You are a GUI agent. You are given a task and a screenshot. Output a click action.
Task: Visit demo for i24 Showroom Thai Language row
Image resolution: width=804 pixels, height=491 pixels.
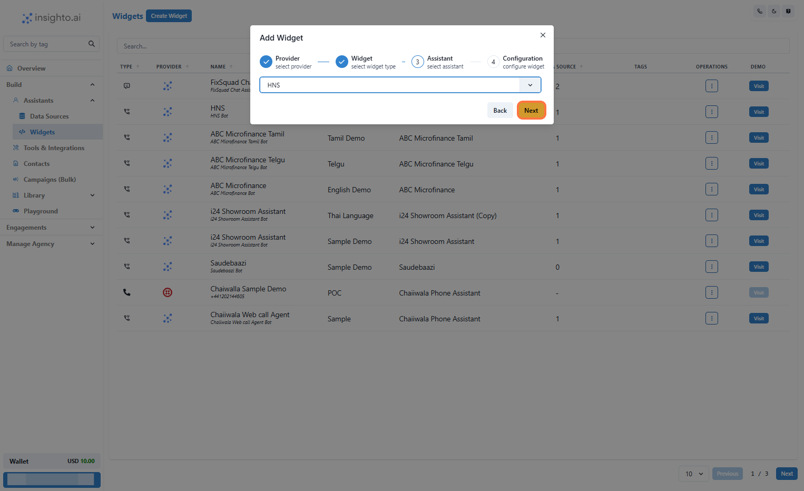(x=759, y=215)
